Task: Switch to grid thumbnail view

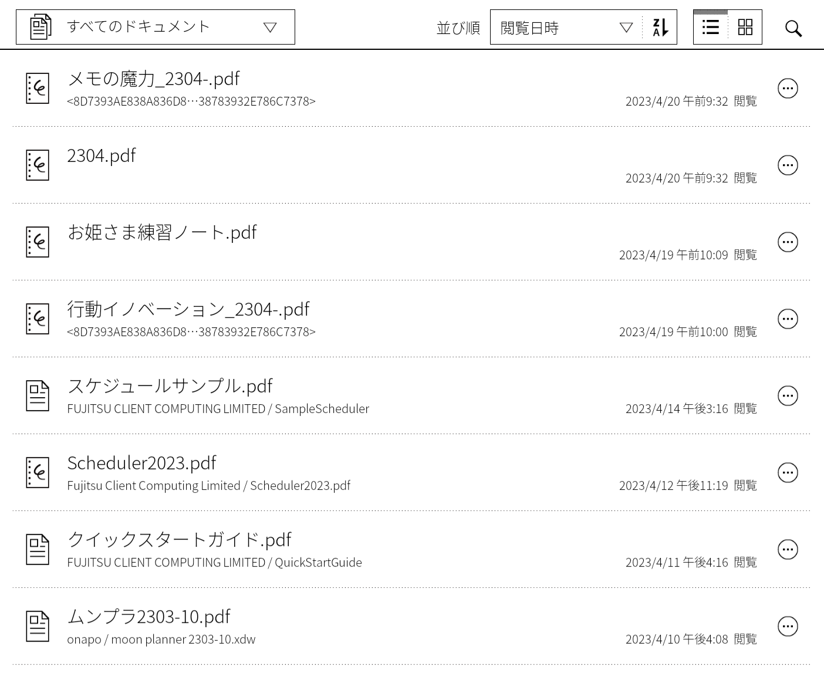Action: point(745,27)
